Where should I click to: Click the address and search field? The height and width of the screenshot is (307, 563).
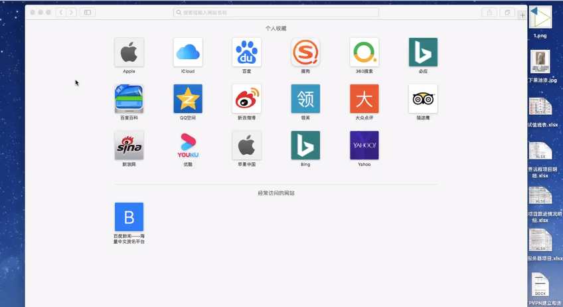click(276, 12)
